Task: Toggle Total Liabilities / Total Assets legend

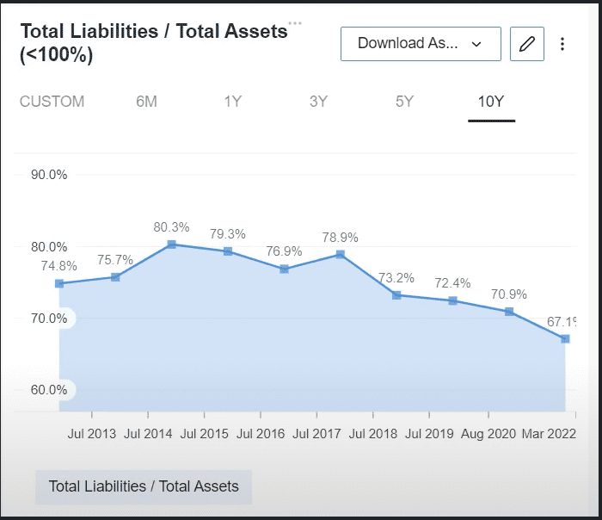Action: (144, 486)
